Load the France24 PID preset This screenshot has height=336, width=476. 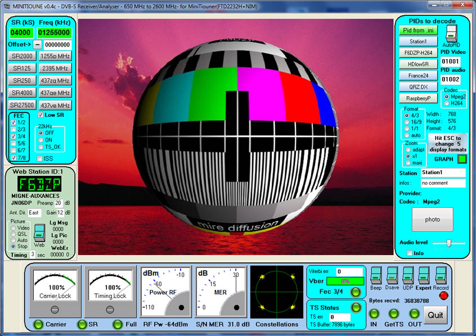click(x=418, y=75)
